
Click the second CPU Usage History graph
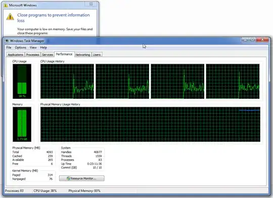click(122, 82)
